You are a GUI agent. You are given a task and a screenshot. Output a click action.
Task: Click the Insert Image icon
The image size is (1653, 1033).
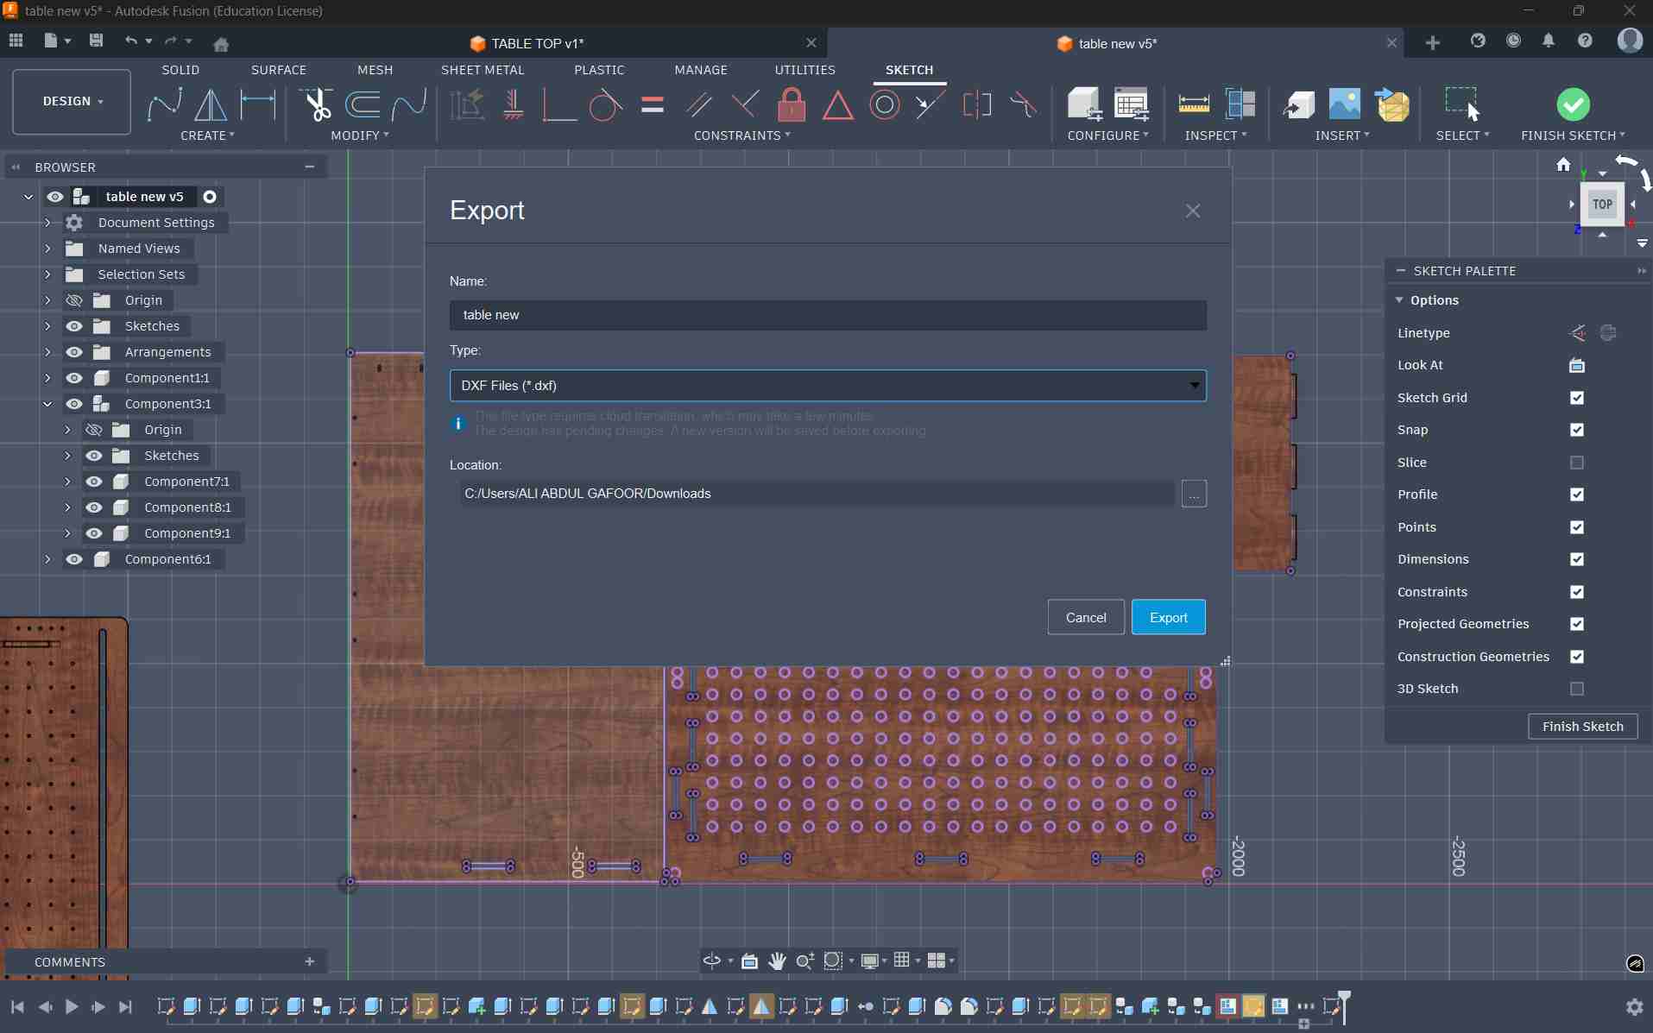tap(1344, 105)
